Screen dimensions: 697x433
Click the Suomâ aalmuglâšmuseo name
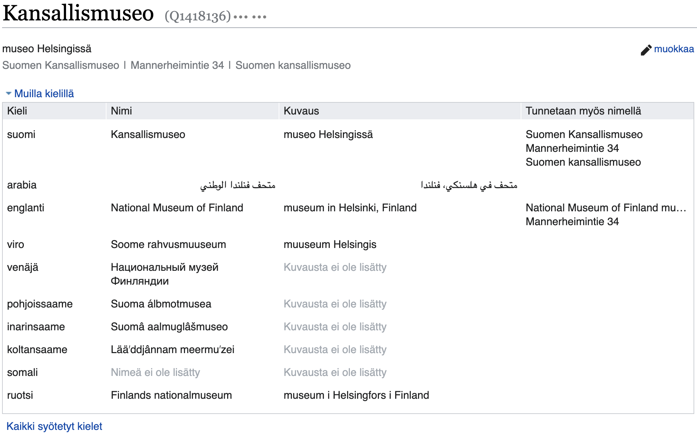point(169,327)
